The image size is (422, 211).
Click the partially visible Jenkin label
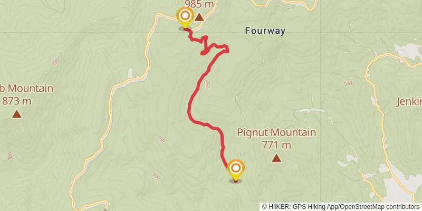point(409,102)
